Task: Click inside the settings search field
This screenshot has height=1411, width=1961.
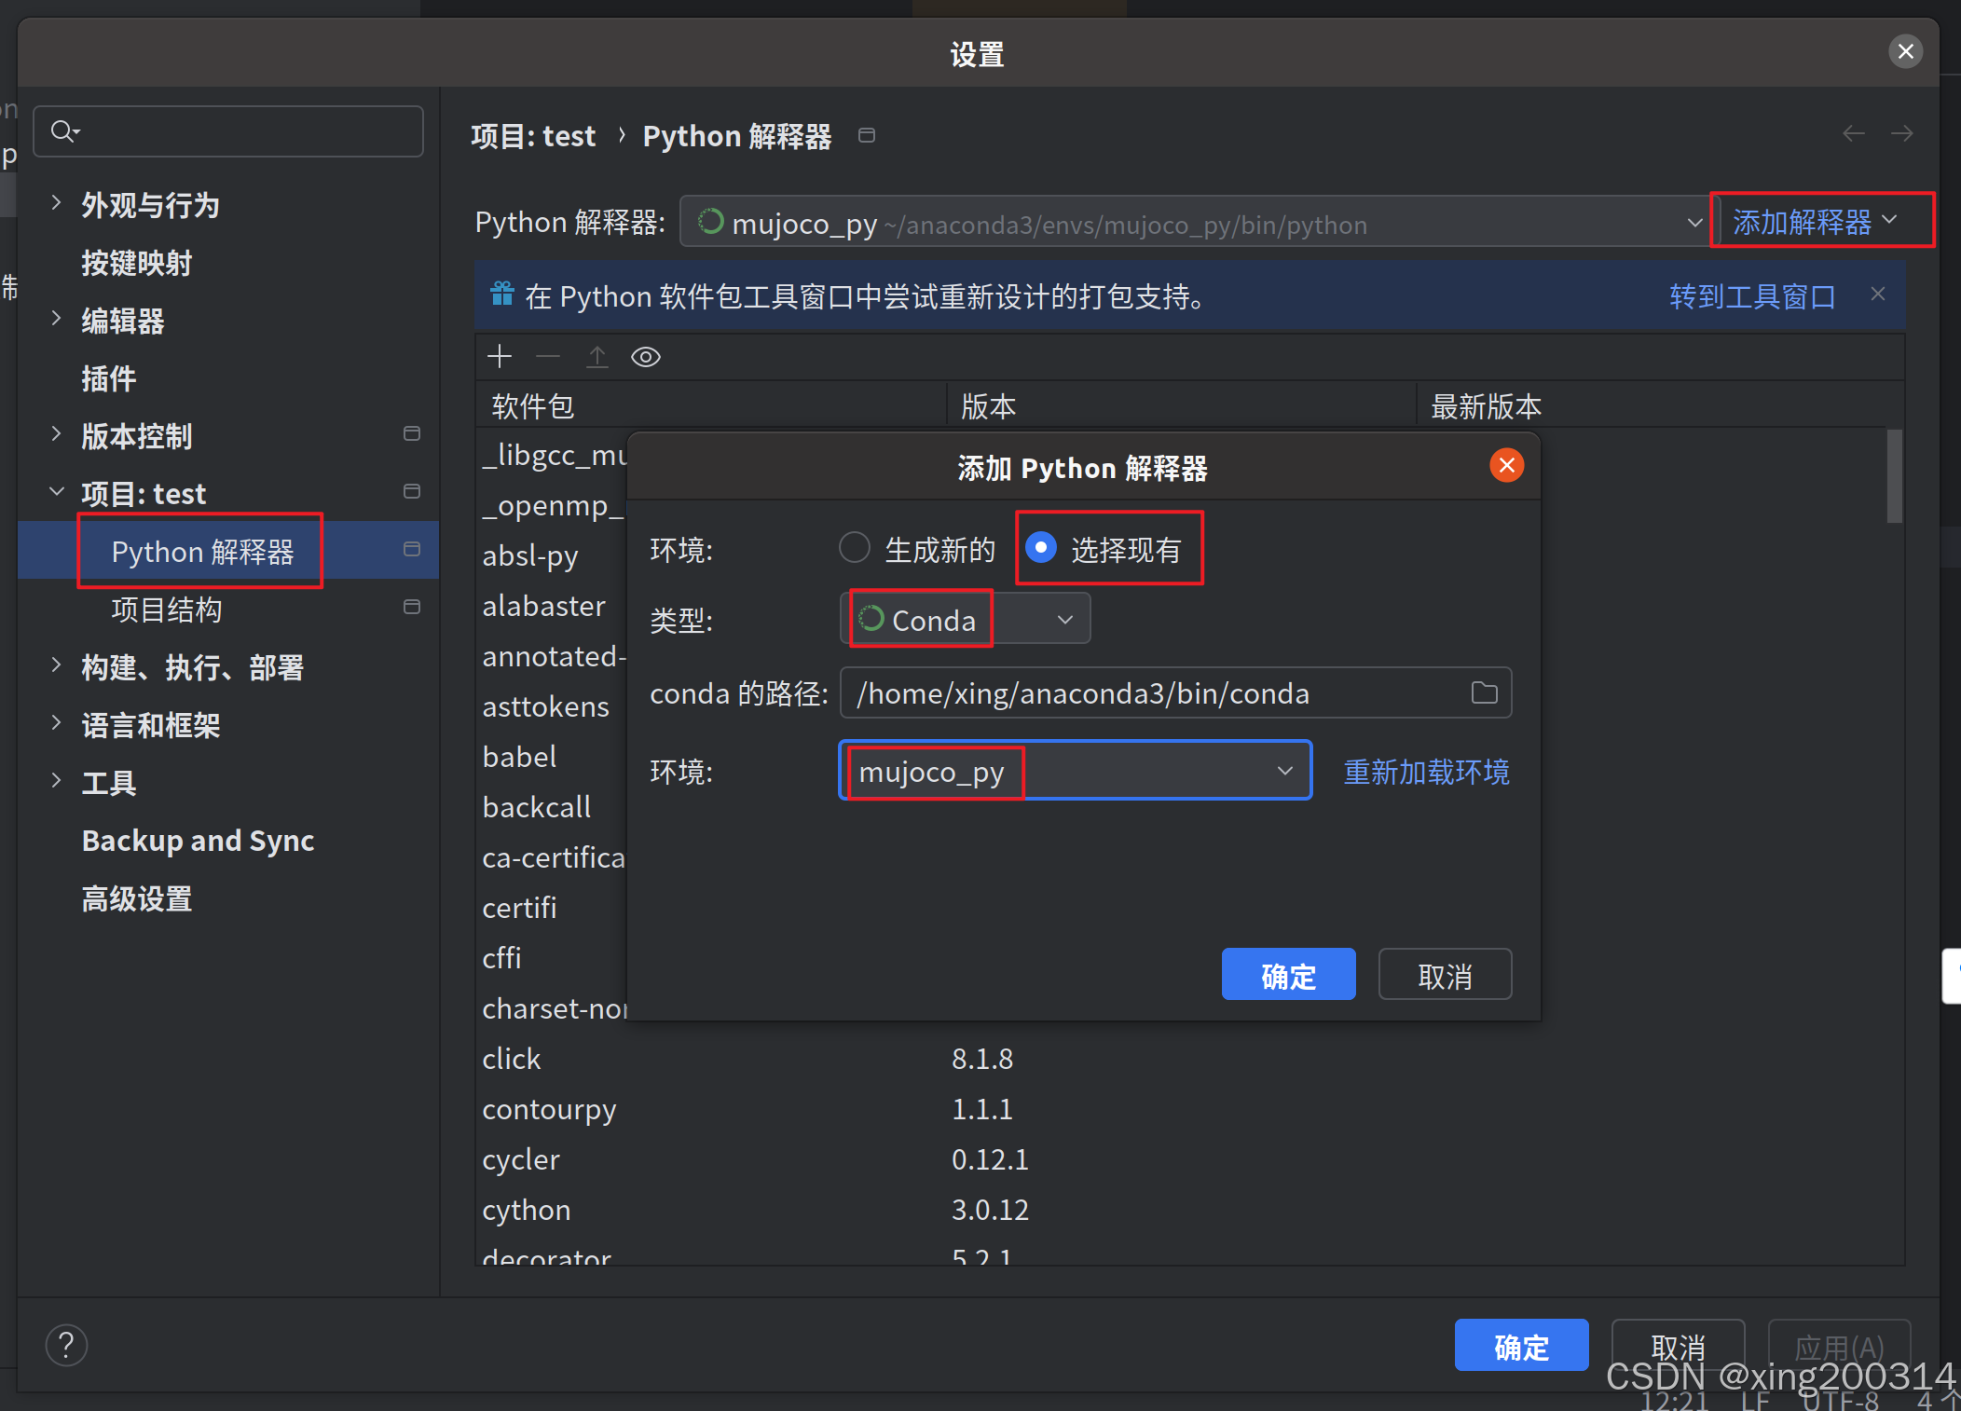Action: point(233,130)
